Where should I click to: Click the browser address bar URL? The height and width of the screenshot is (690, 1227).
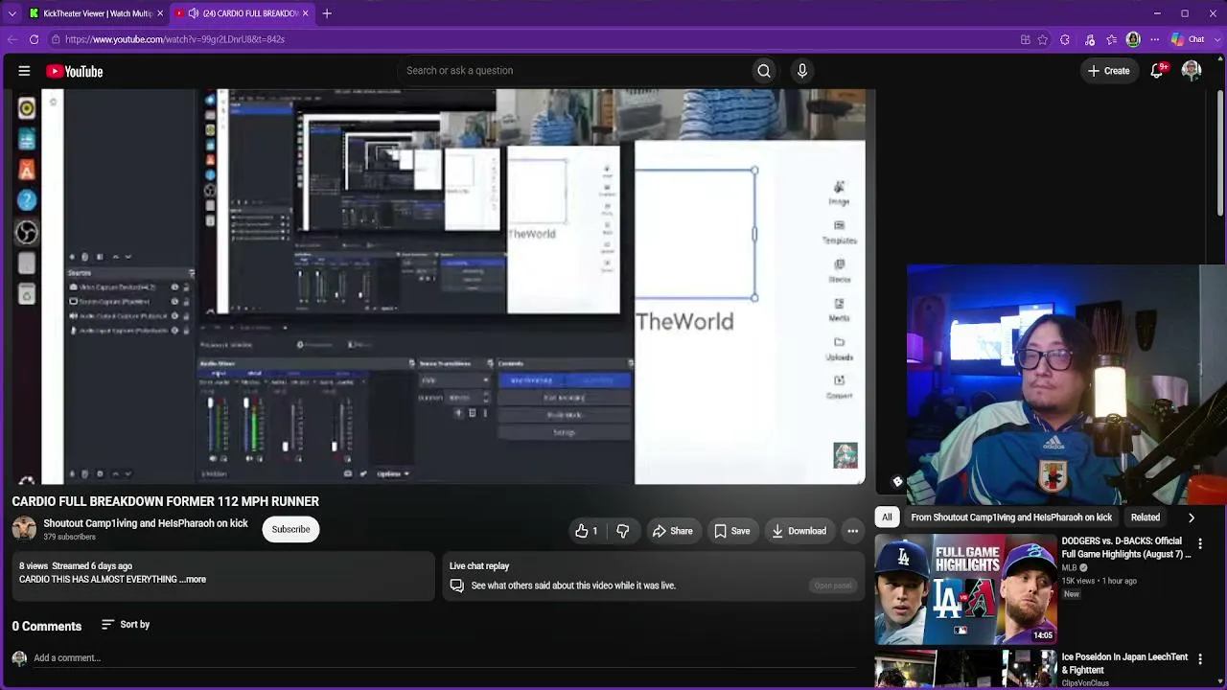pyautogui.click(x=175, y=39)
